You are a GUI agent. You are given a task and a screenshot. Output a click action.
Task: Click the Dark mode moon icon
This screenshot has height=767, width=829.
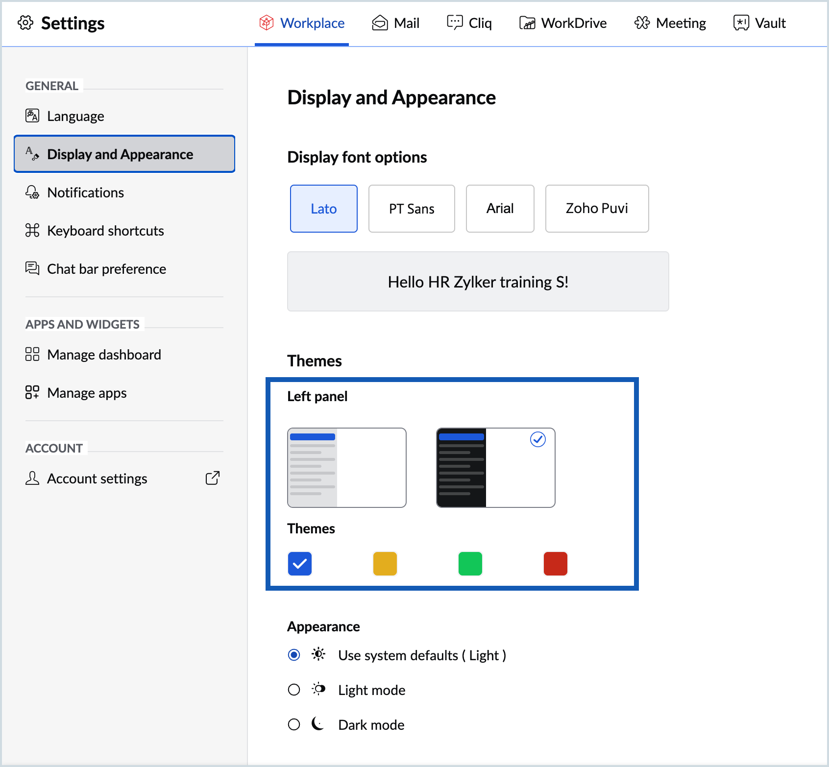coord(318,724)
